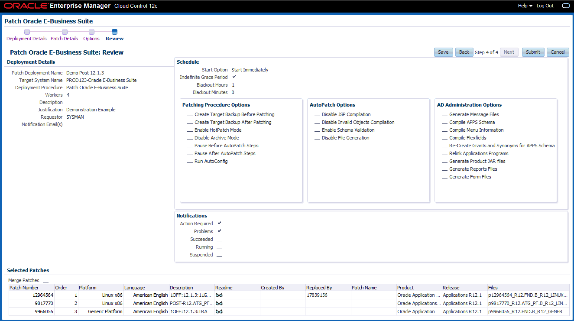The height and width of the screenshot is (321, 574).
Task: Click file p9966055_R12.FND.B_R12_GENER cell
Action: tap(528, 311)
